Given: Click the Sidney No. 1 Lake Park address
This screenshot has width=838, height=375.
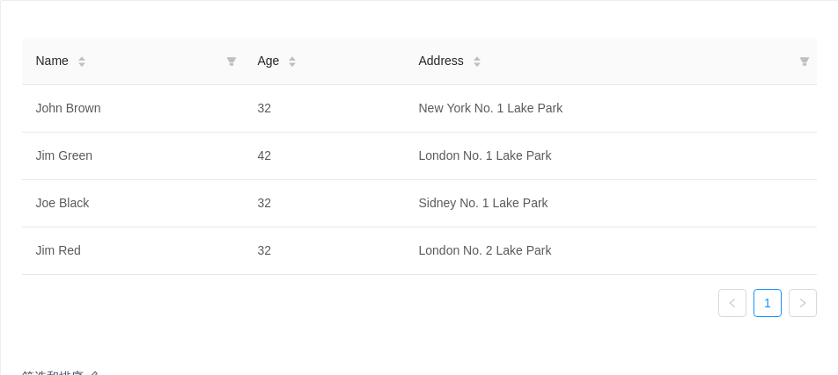Looking at the screenshot, I should 483,203.
